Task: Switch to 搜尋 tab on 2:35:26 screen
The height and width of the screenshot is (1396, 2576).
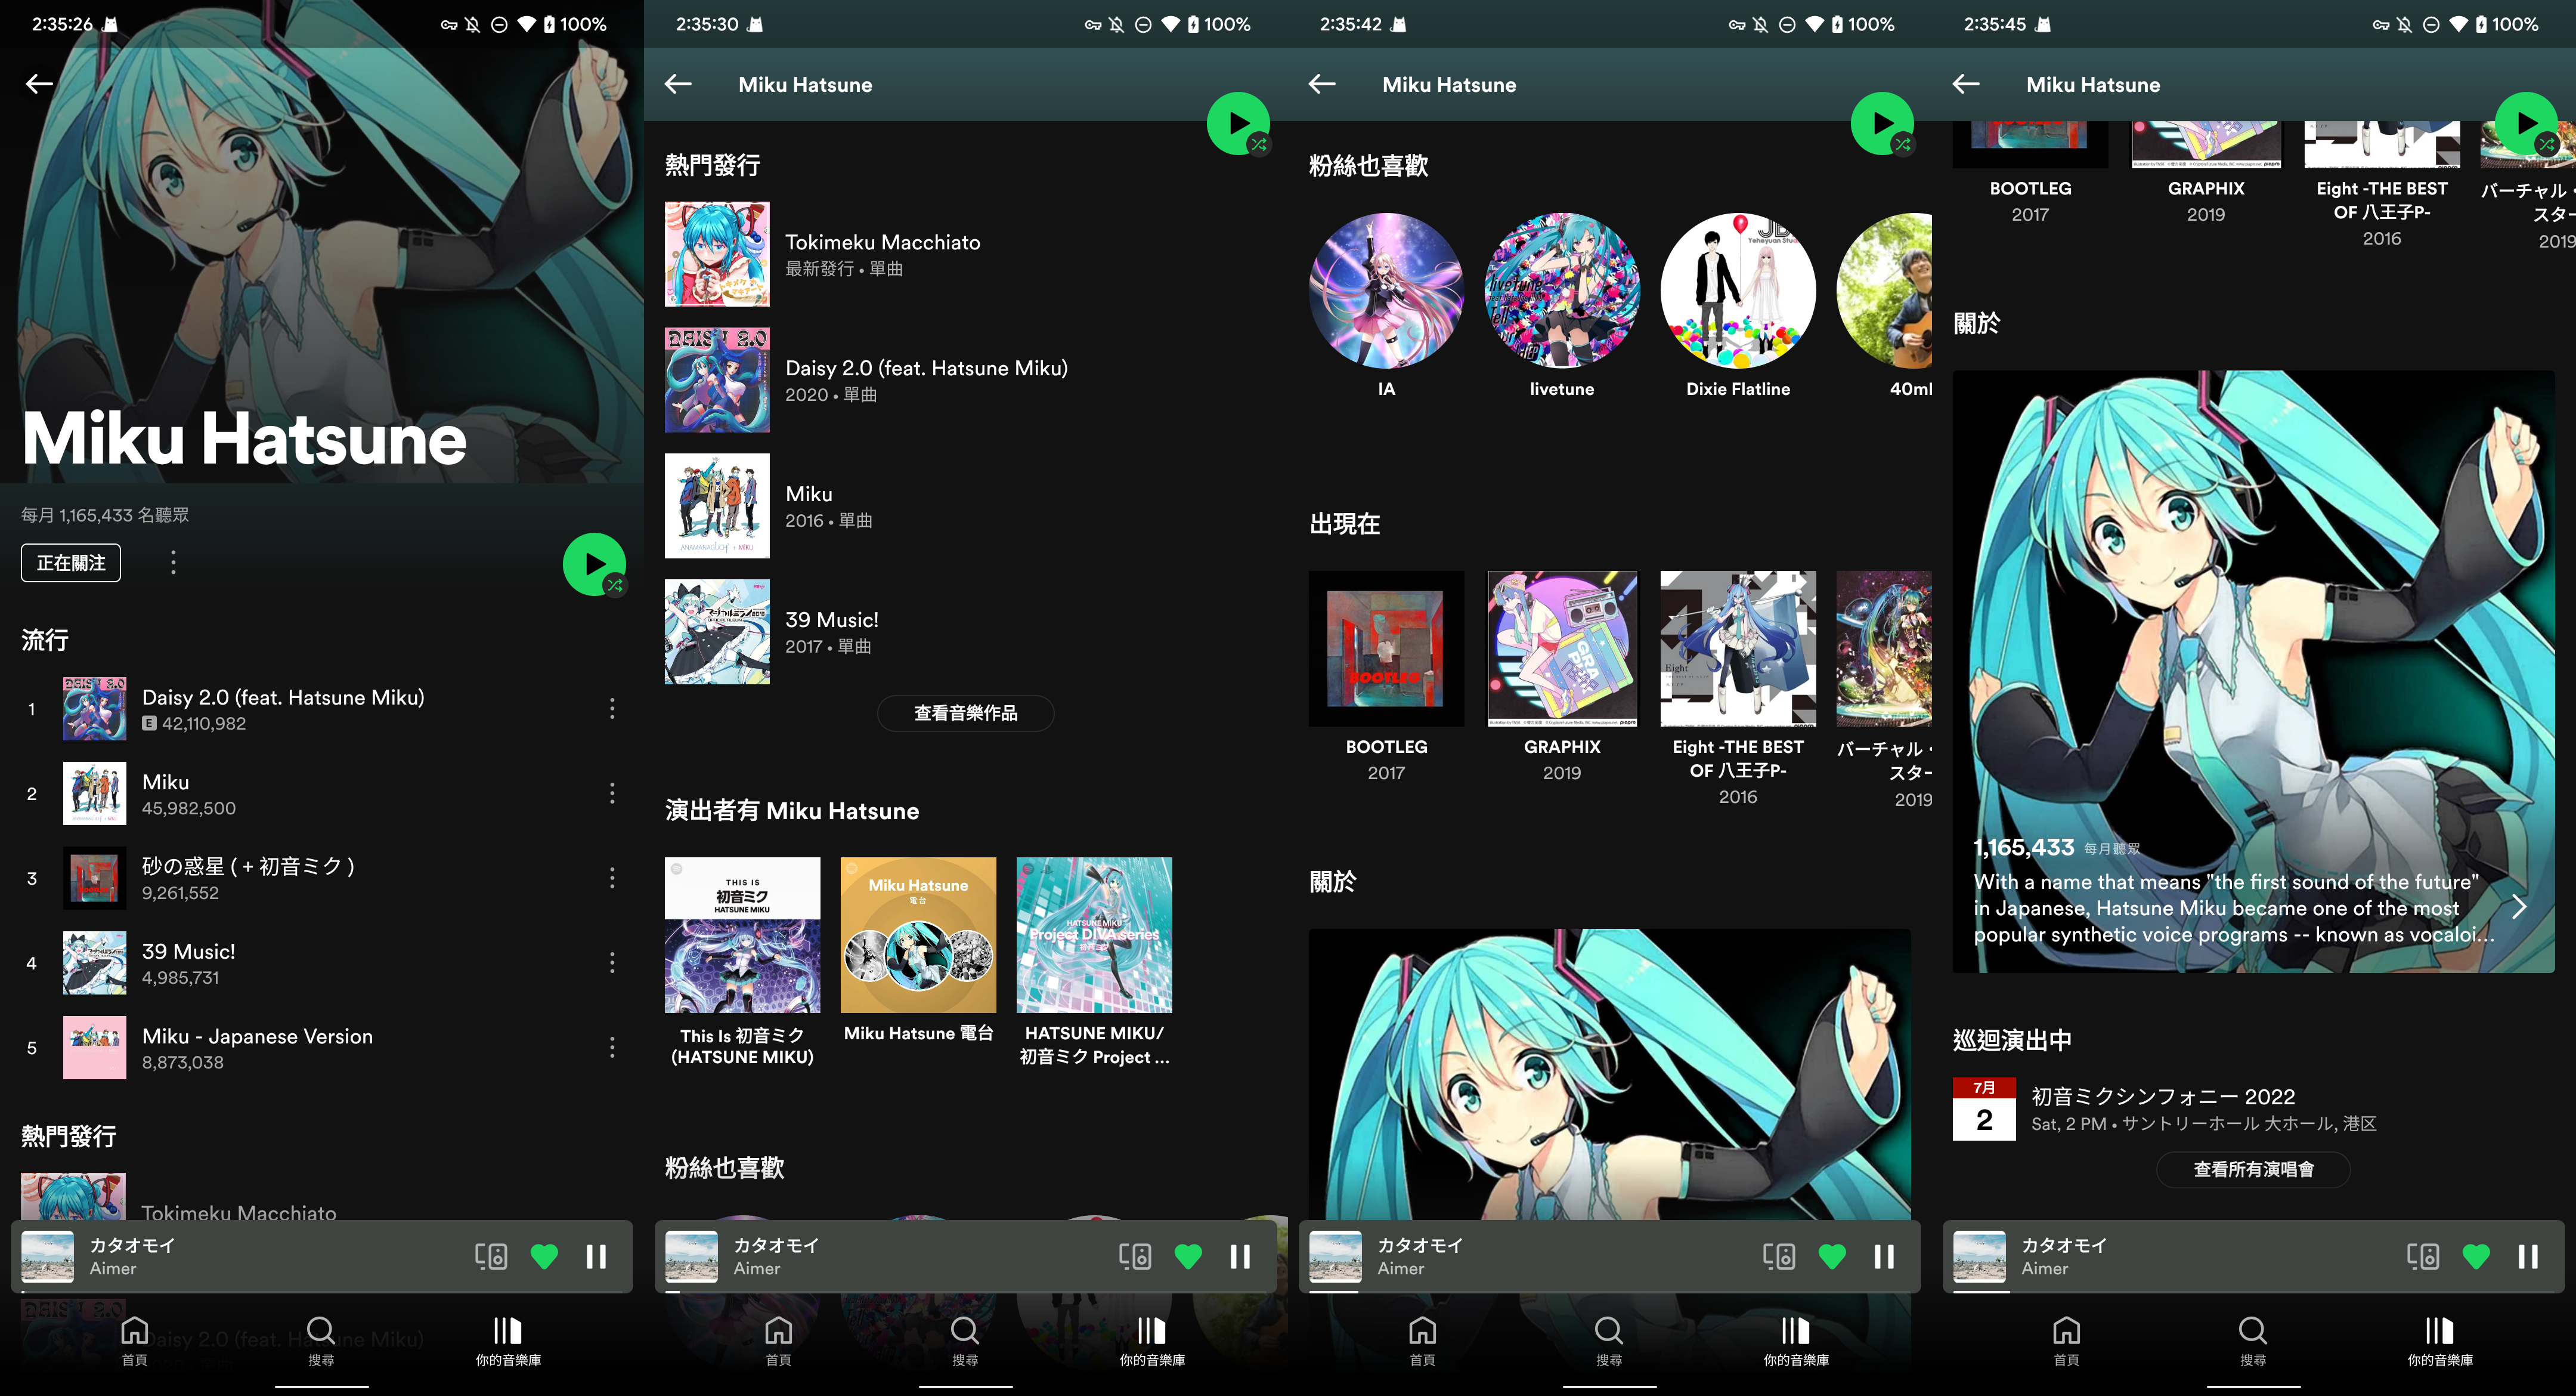Action: [x=321, y=1341]
